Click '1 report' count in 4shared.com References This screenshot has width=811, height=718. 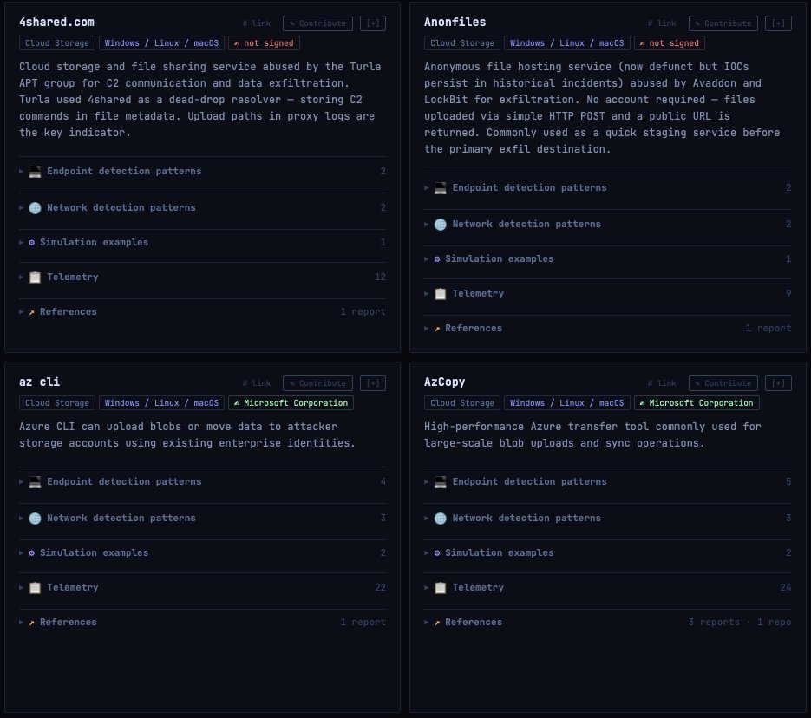pyautogui.click(x=363, y=311)
